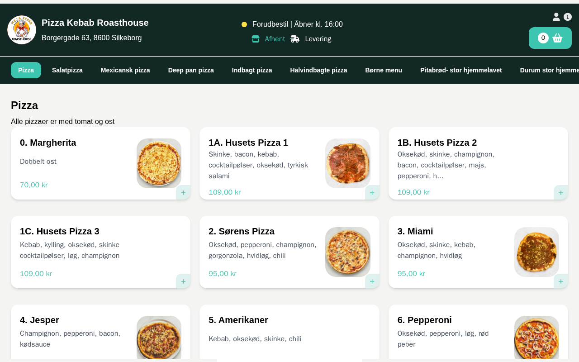
Task: Go to Salatpizza category
Action: [x=67, y=70]
